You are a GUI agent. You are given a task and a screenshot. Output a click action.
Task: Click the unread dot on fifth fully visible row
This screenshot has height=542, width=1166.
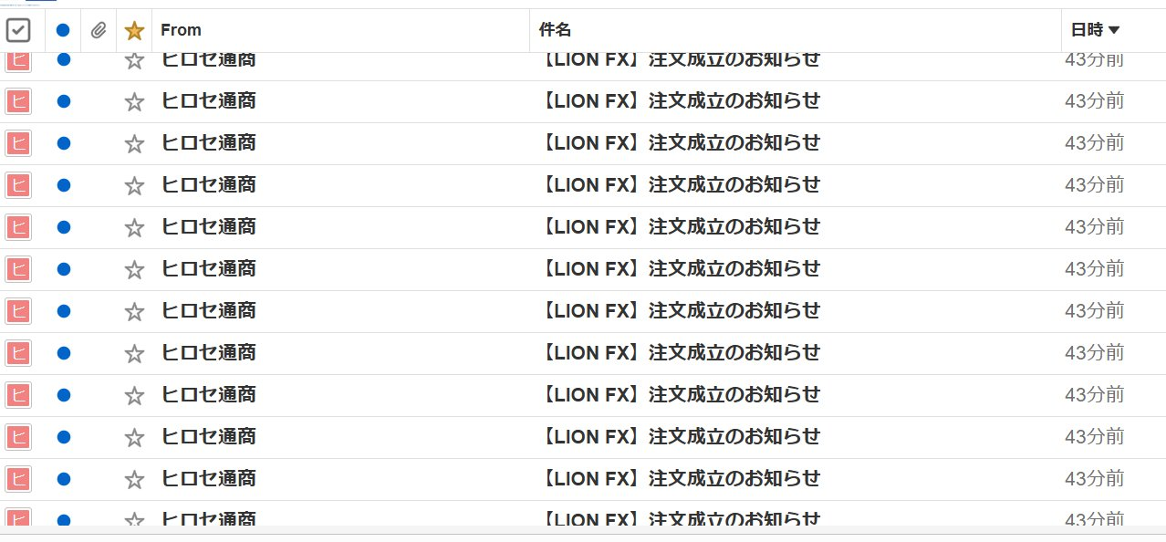tap(63, 268)
